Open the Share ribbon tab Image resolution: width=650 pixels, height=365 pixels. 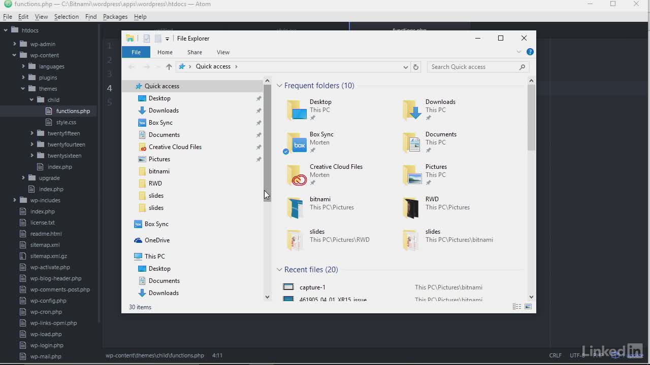pos(194,52)
